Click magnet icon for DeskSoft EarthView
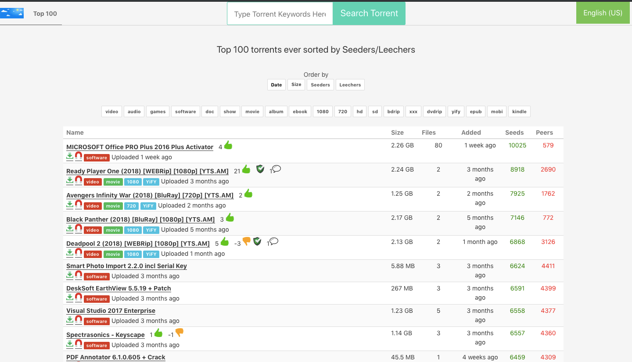This screenshot has height=362, width=632. 79,297
